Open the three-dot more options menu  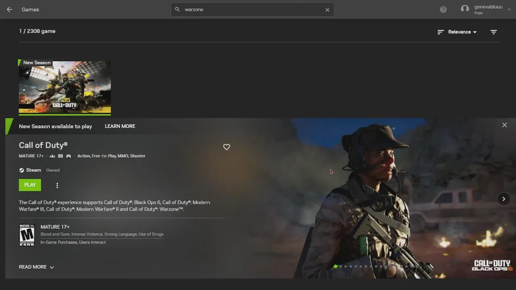click(x=57, y=185)
